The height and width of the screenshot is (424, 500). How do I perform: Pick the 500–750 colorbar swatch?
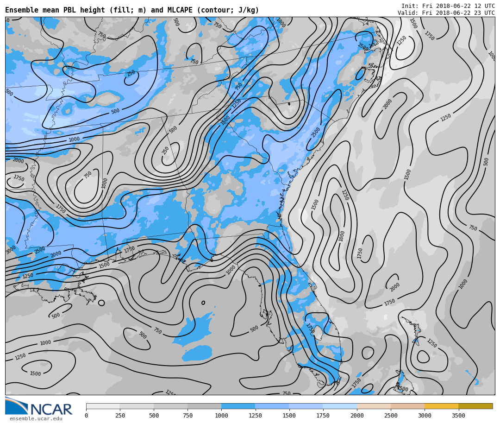coord(170,406)
